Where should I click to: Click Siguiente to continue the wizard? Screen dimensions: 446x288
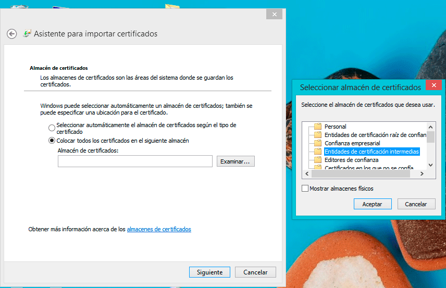coord(209,272)
